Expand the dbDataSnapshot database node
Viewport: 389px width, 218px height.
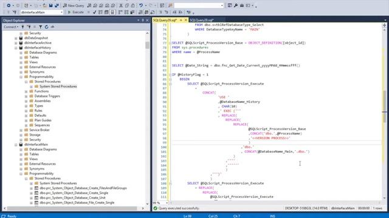[16, 38]
